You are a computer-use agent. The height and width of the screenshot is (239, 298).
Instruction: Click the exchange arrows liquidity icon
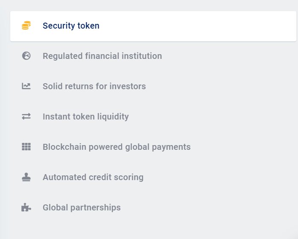26,117
